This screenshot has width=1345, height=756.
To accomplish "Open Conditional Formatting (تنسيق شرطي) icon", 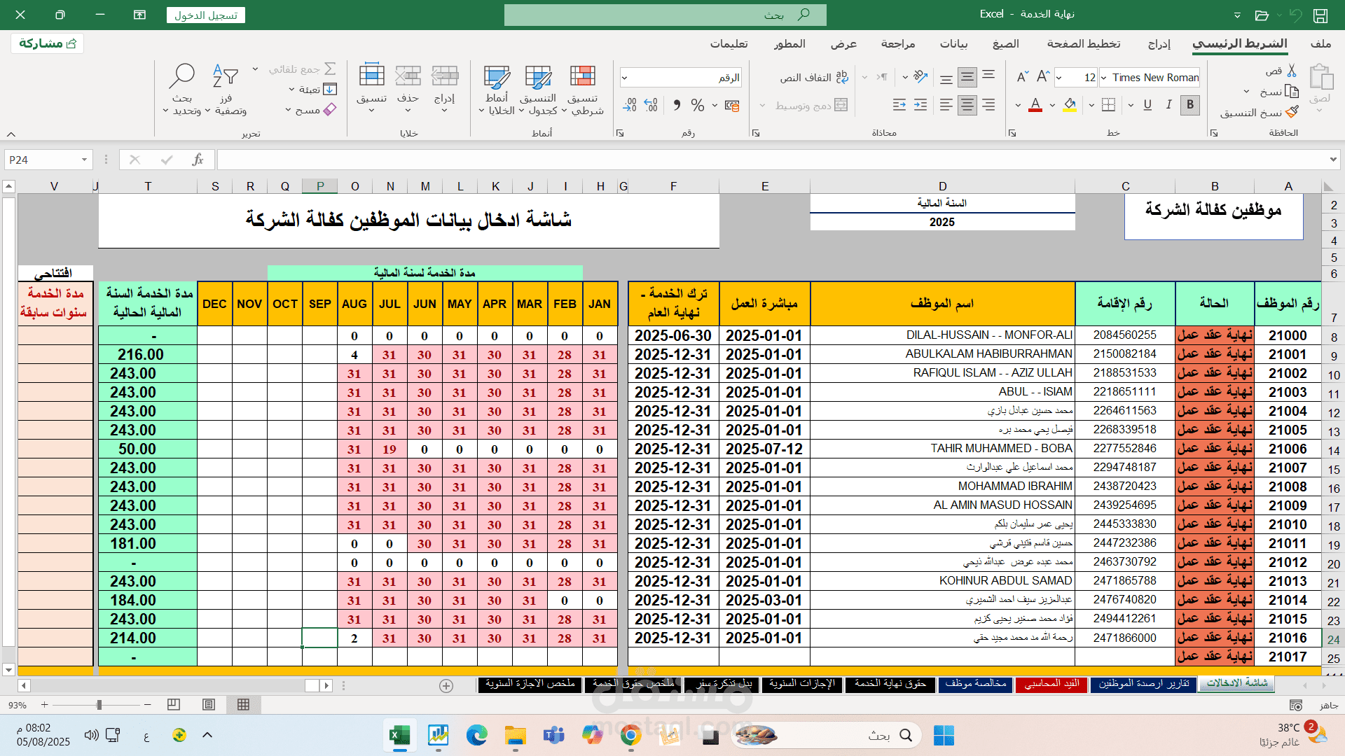I will coord(582,77).
